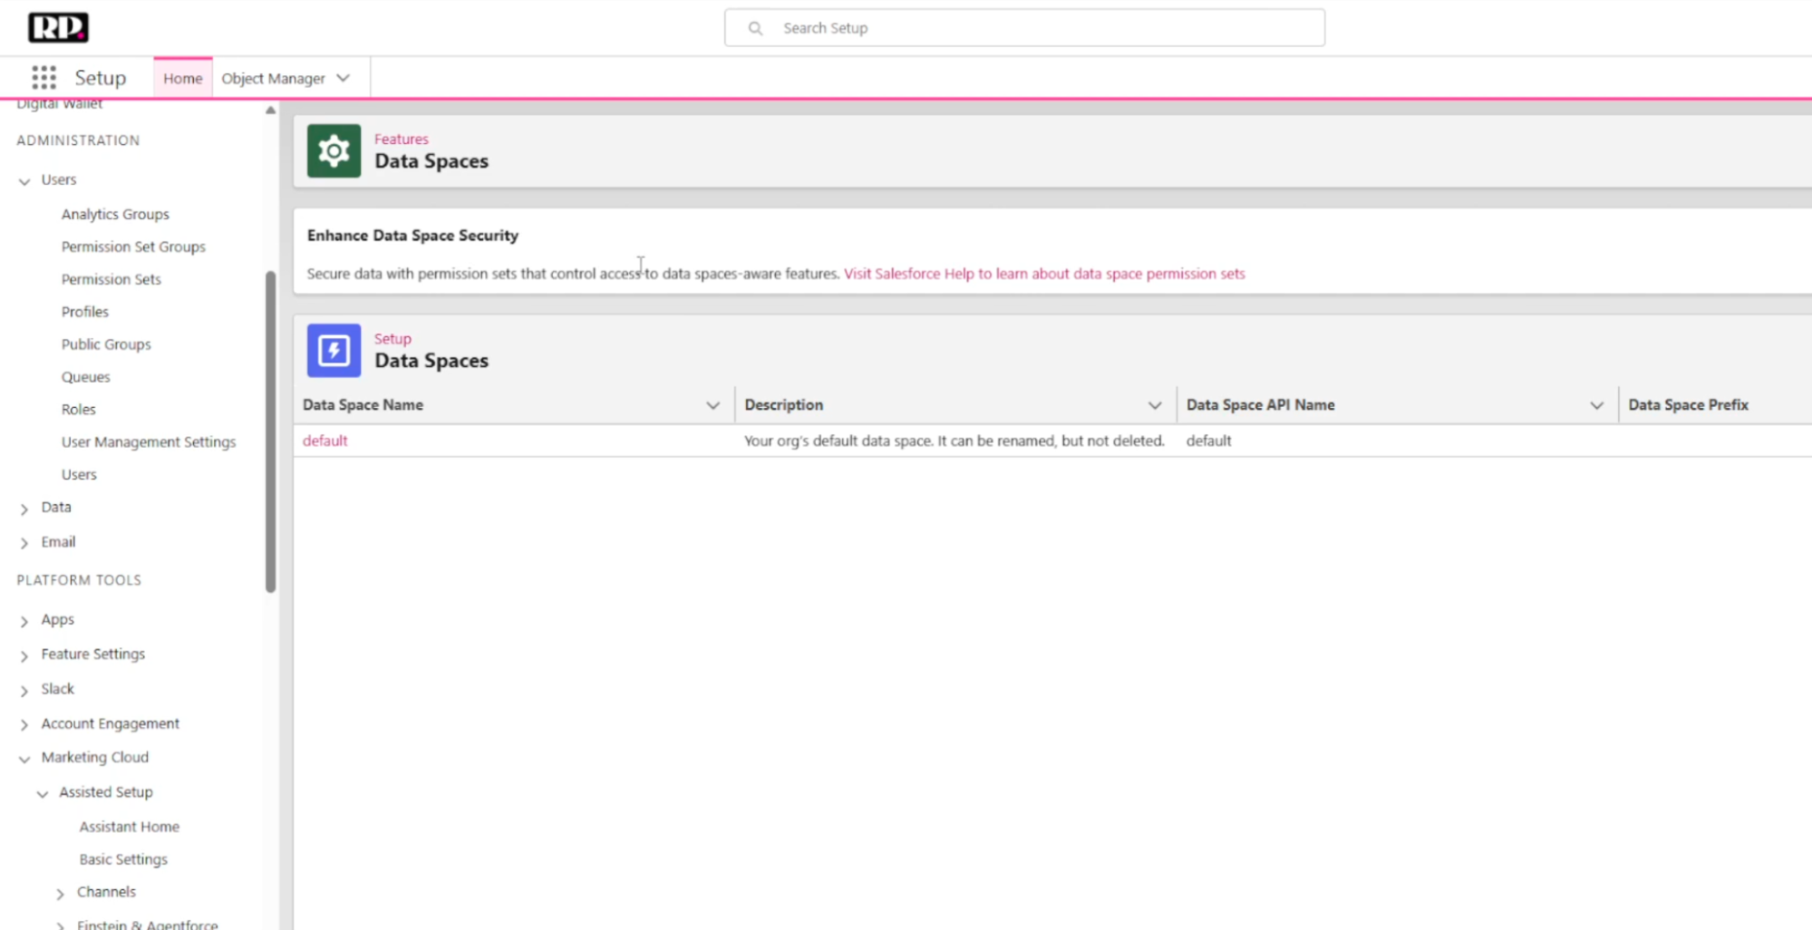Screen dimensions: 1812x930
Task: Click the Setup Data Spaces lightning icon
Action: 334,351
